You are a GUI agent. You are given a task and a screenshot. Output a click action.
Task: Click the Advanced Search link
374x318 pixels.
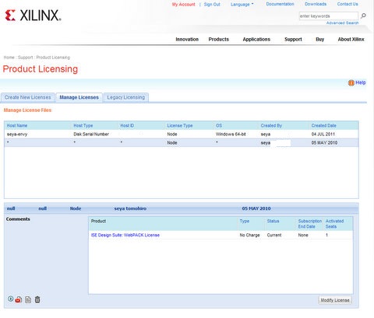(343, 23)
